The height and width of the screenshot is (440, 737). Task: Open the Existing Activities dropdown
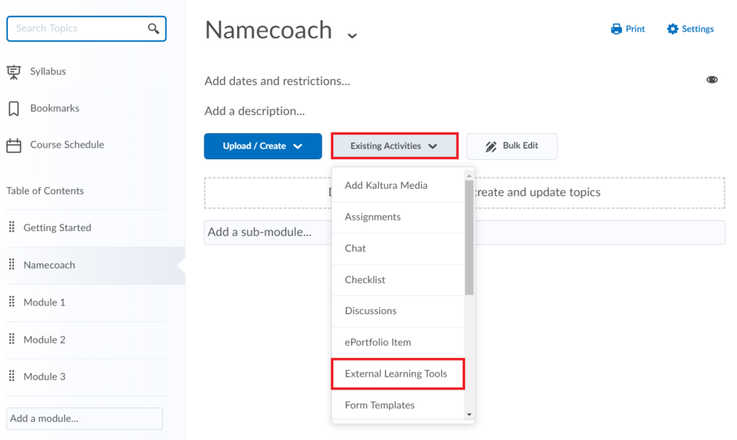[x=394, y=145]
